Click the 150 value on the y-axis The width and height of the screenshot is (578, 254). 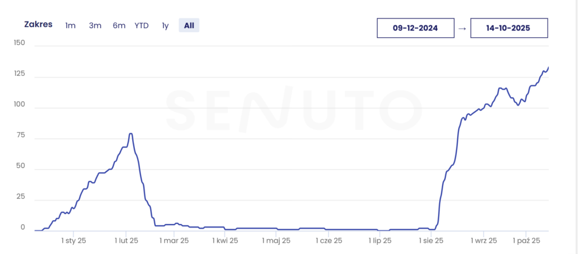coord(19,43)
